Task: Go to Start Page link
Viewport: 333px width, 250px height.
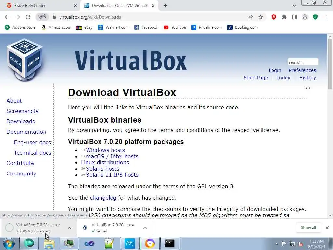Action: click(256, 78)
